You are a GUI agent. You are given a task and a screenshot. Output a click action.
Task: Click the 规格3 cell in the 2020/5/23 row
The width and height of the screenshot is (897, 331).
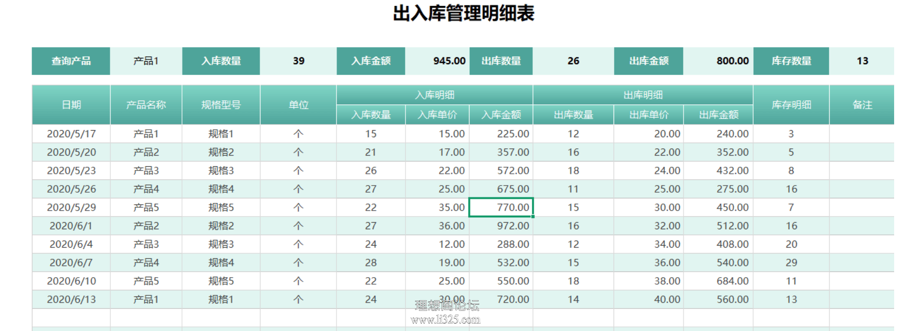click(x=221, y=170)
